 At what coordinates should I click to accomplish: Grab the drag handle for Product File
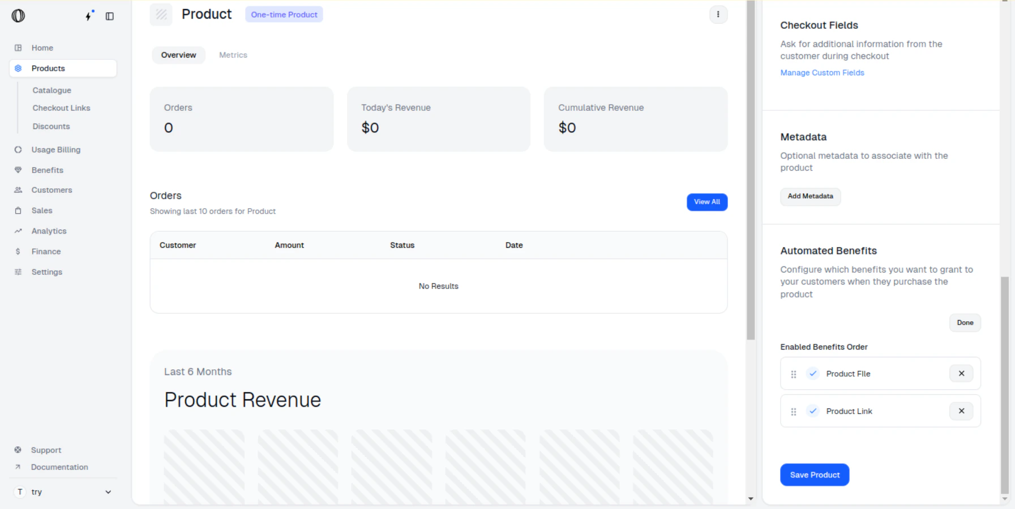tap(794, 374)
